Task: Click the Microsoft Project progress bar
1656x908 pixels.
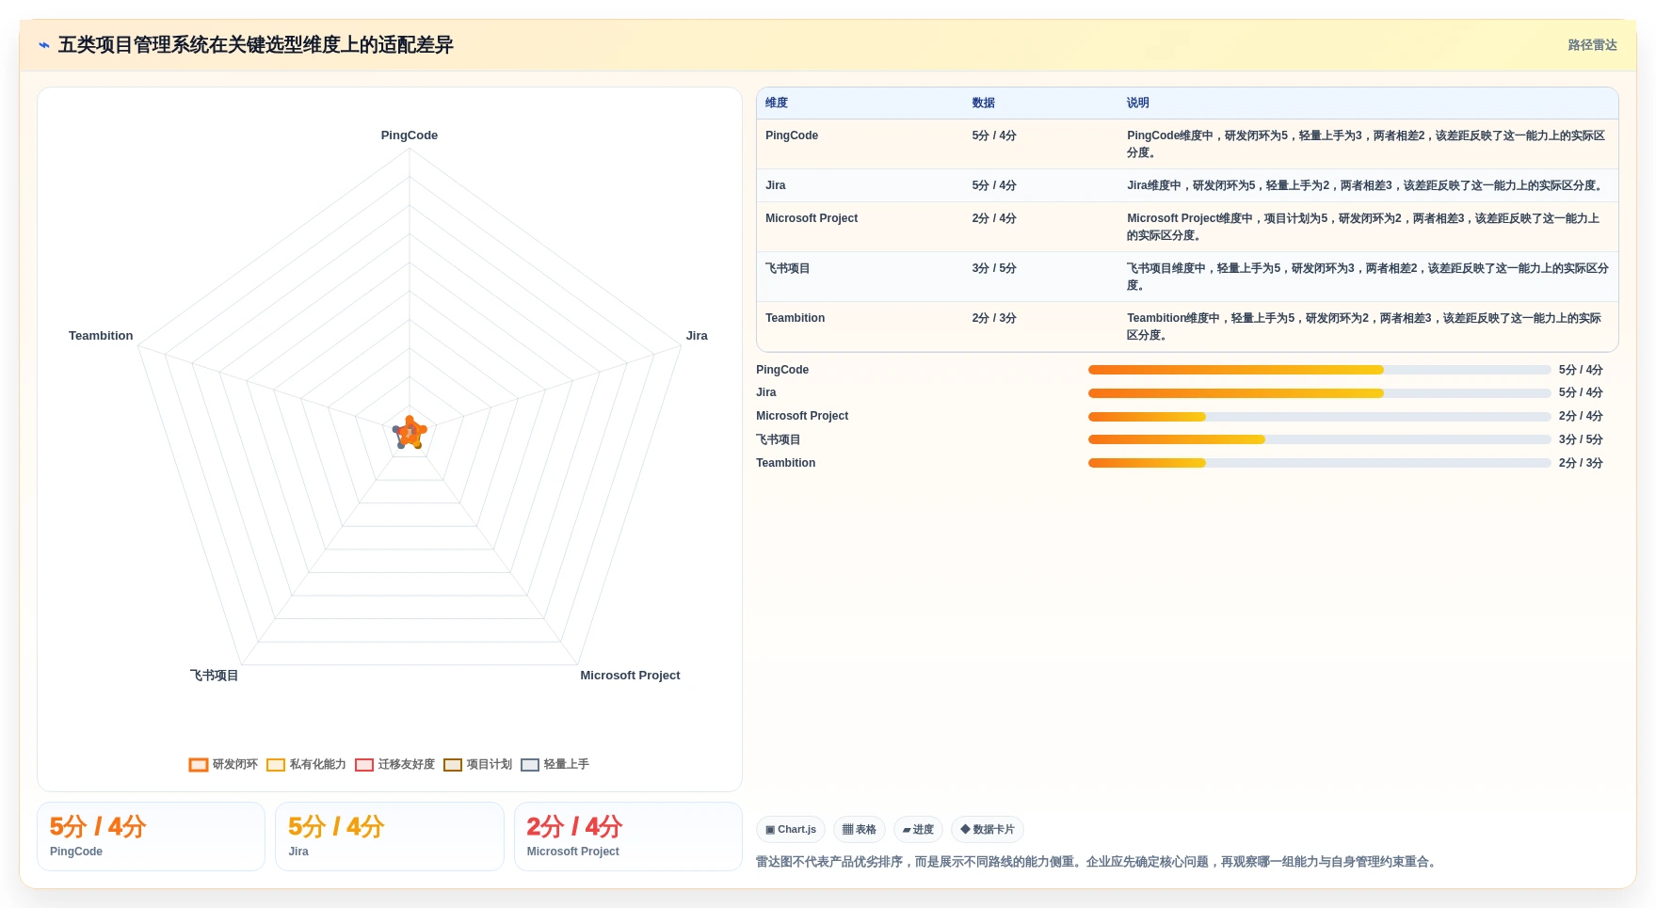Action: 1319,417
